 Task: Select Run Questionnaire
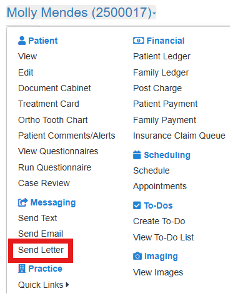tap(54, 167)
